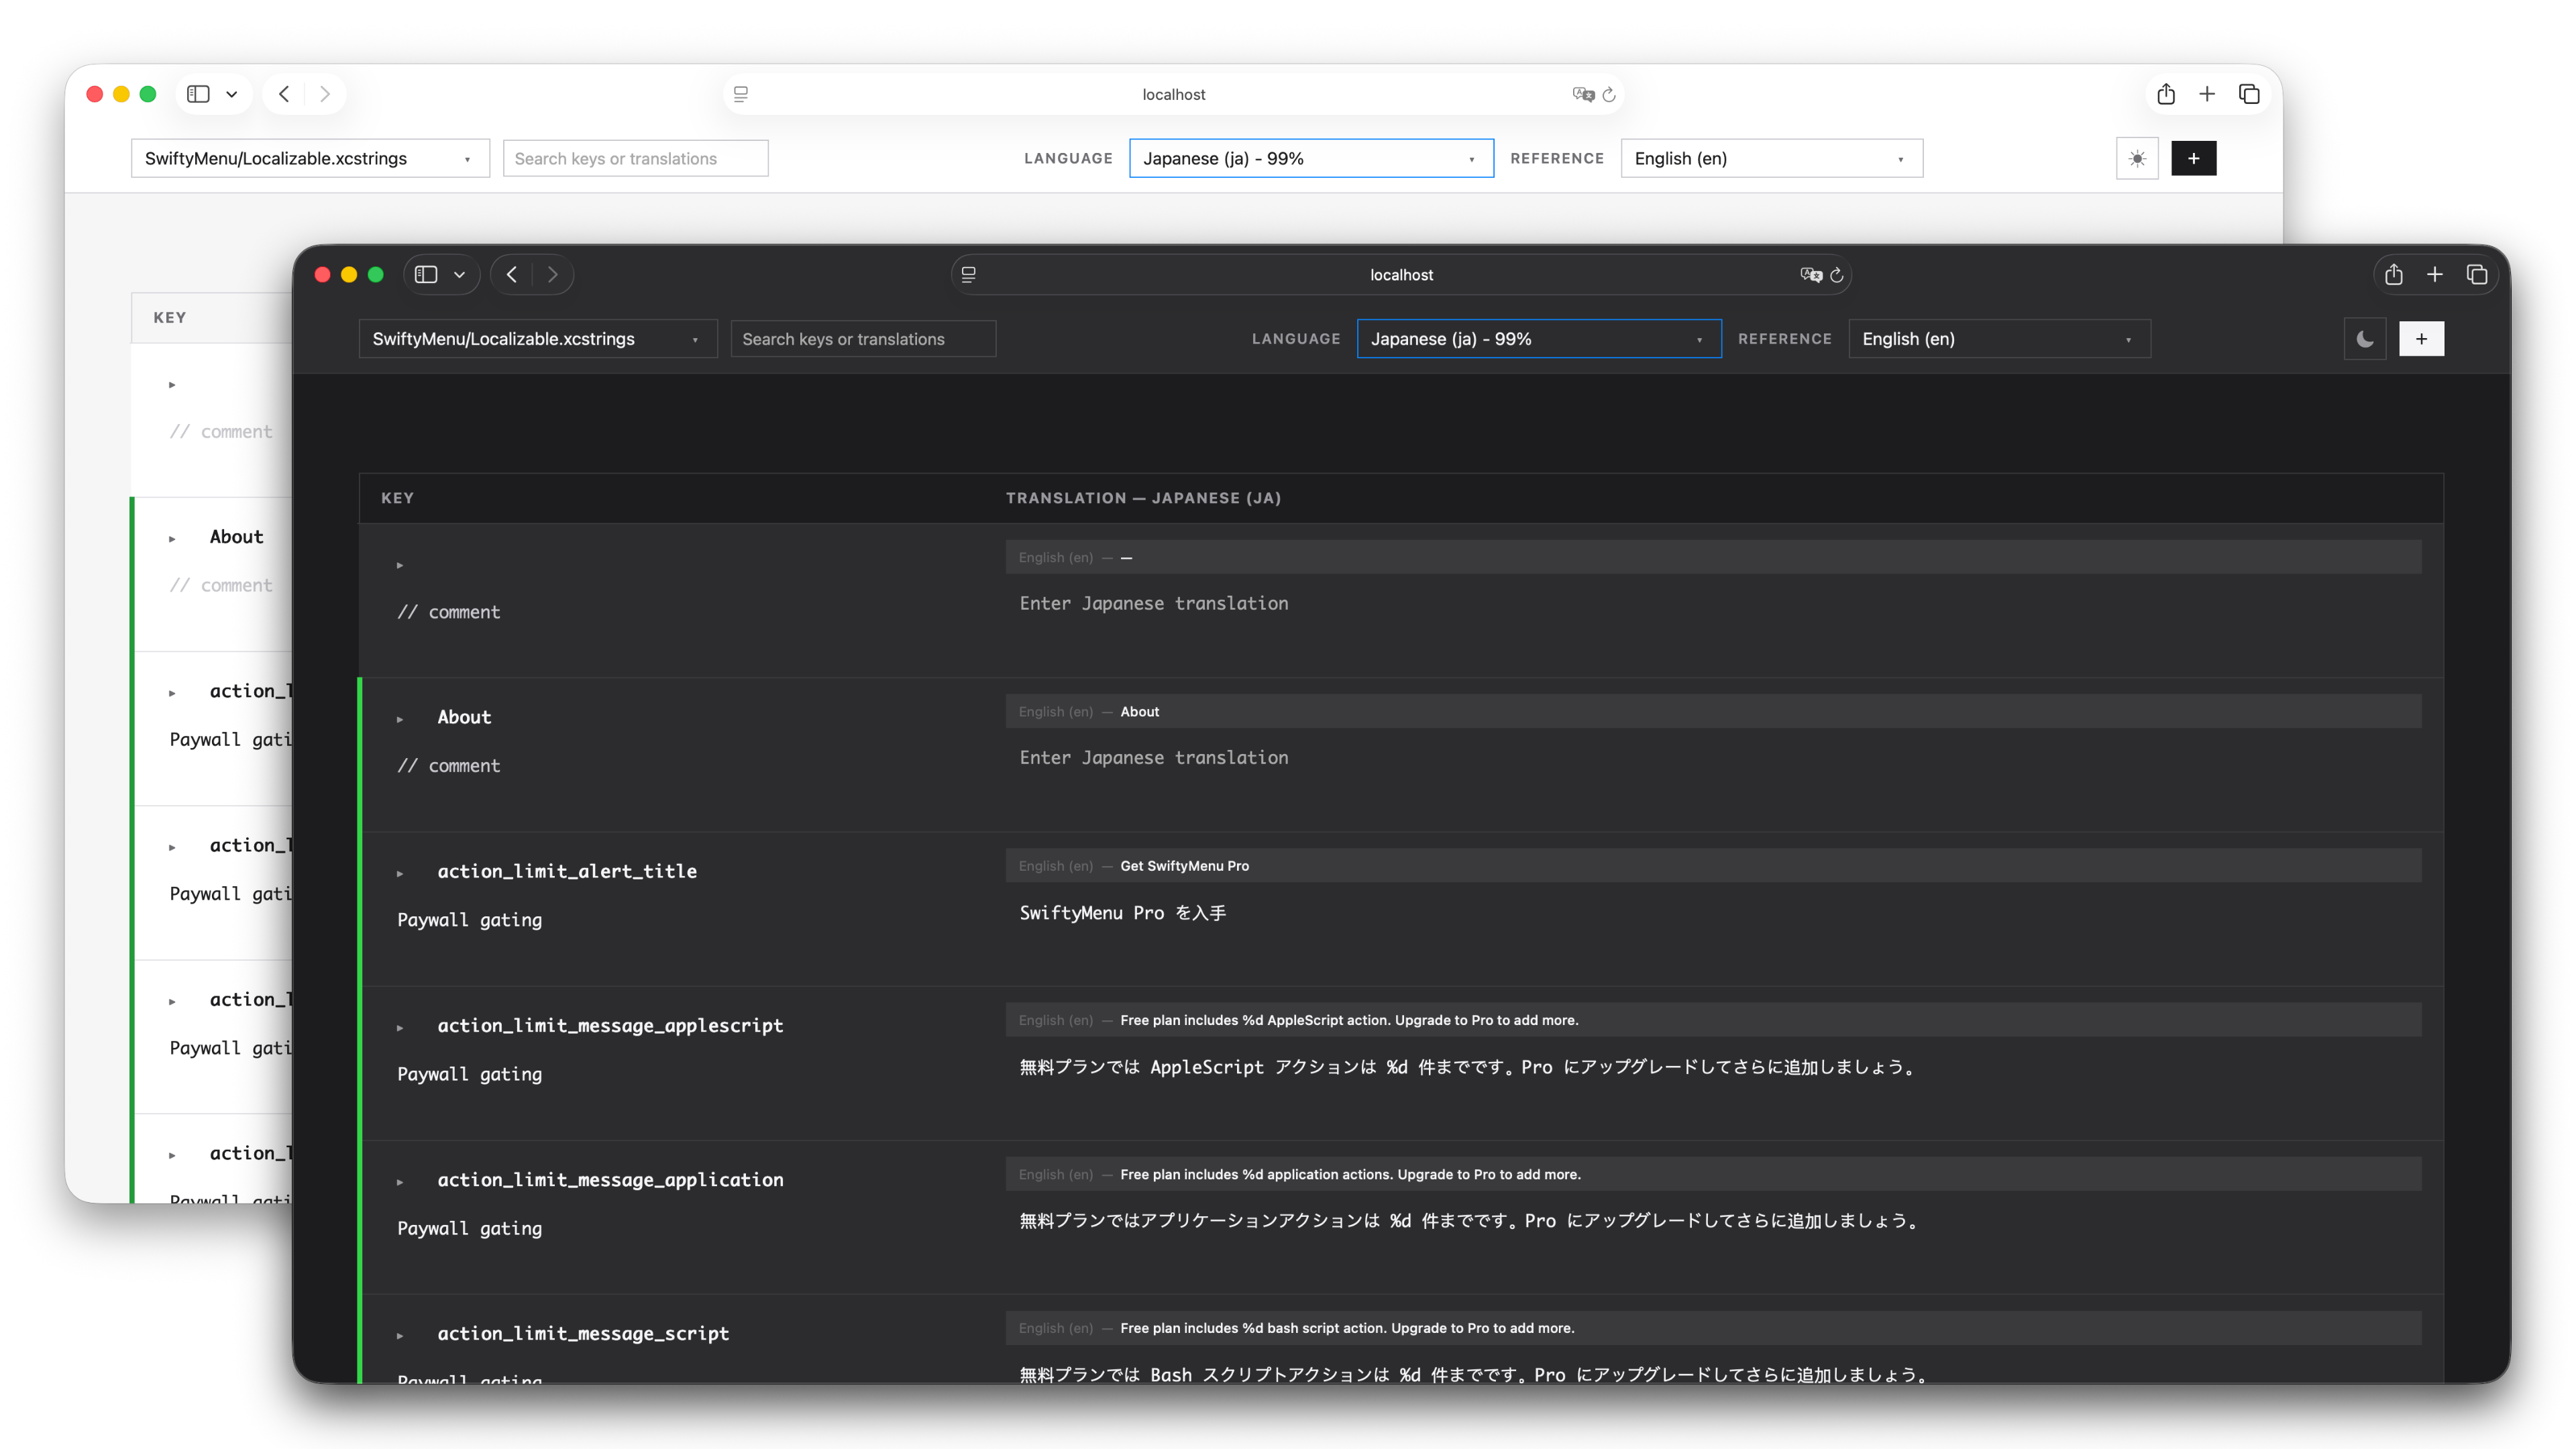
Task: Expand the action_limit_alert_title row
Action: (x=401, y=871)
